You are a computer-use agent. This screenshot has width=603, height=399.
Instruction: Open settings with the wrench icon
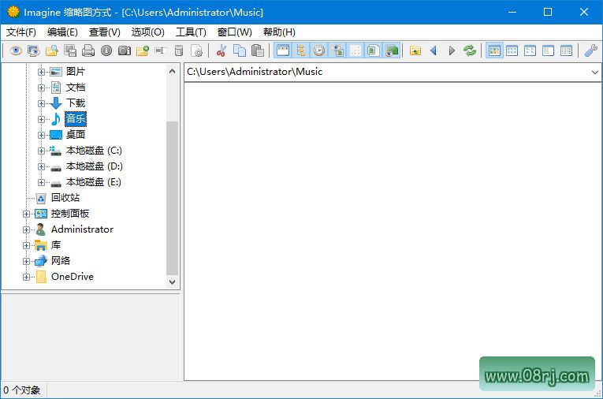590,50
